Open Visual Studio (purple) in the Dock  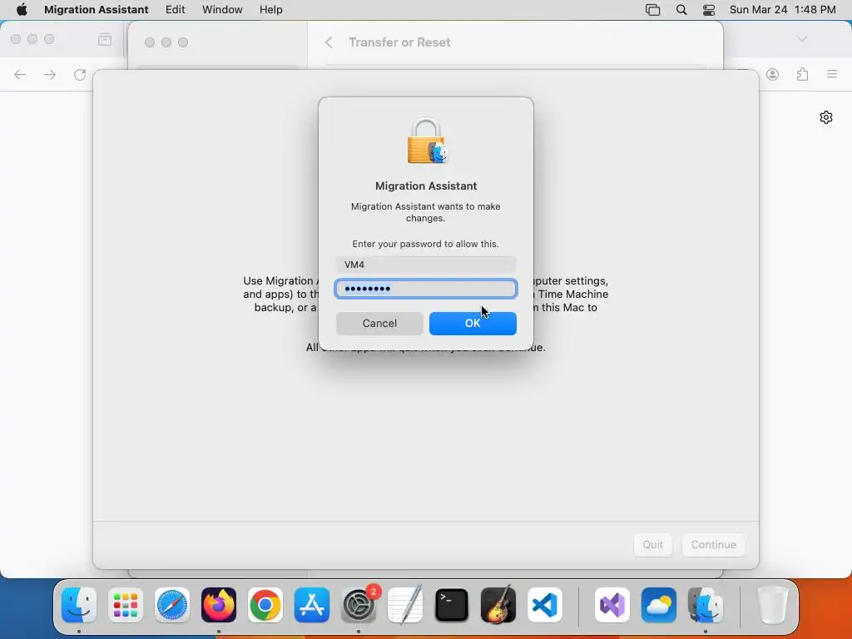coord(612,605)
